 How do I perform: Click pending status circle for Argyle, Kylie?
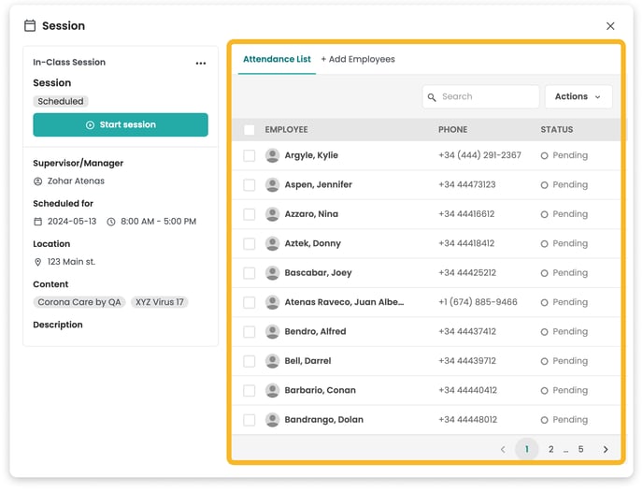click(x=544, y=156)
